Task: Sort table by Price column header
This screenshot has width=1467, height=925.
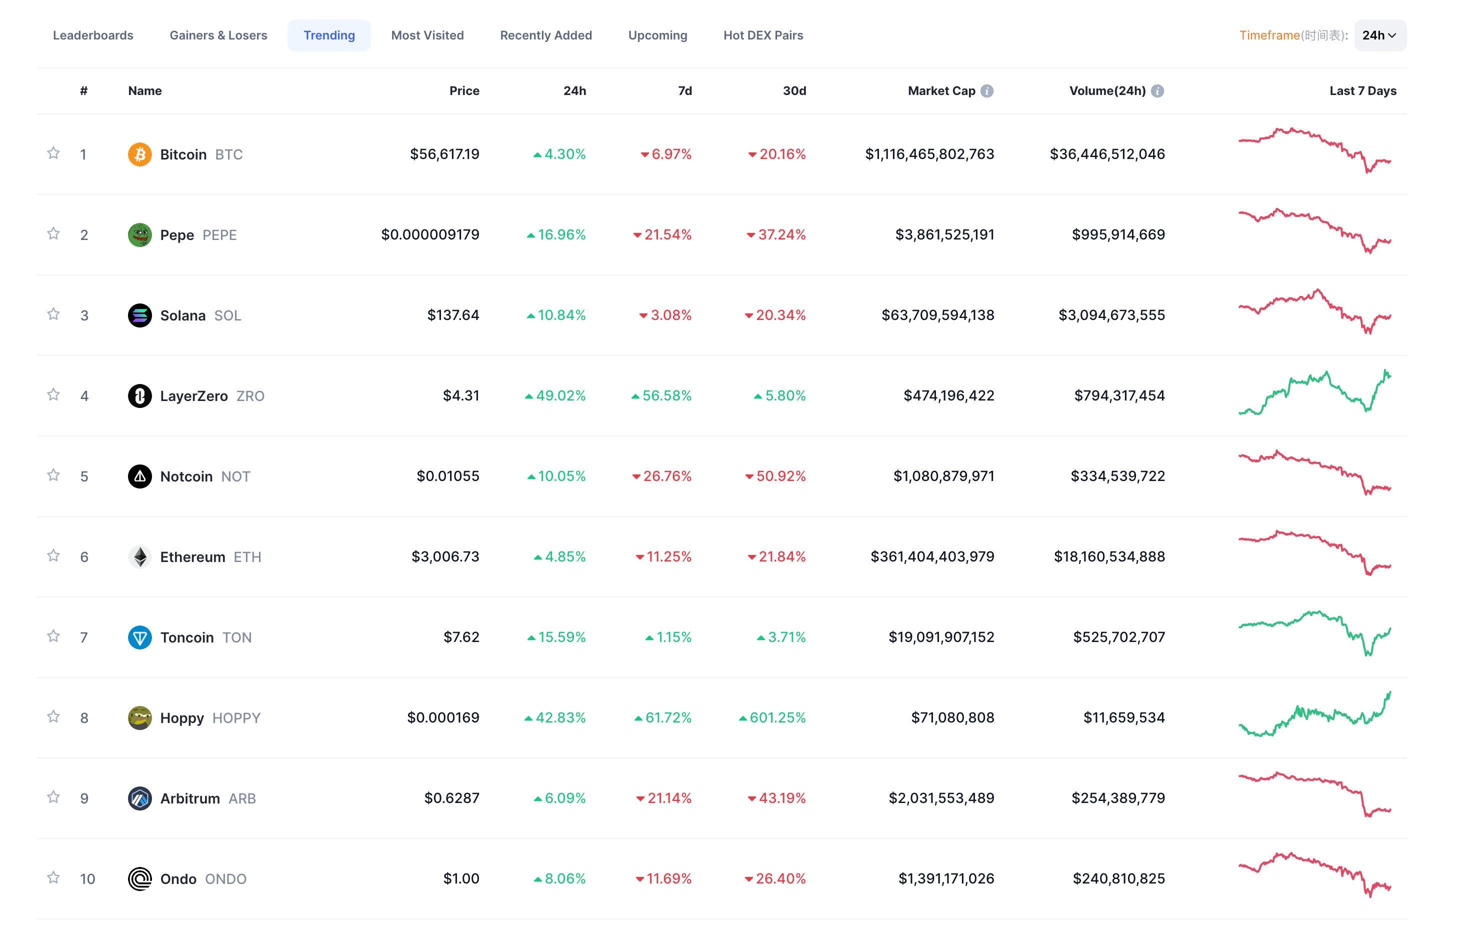Action: (x=464, y=91)
